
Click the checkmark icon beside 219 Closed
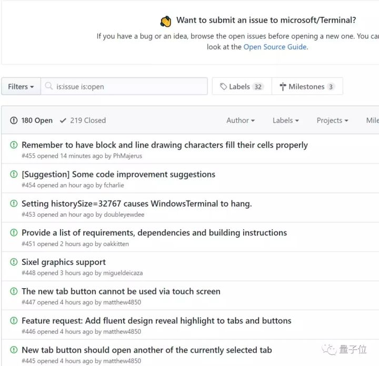coord(63,120)
